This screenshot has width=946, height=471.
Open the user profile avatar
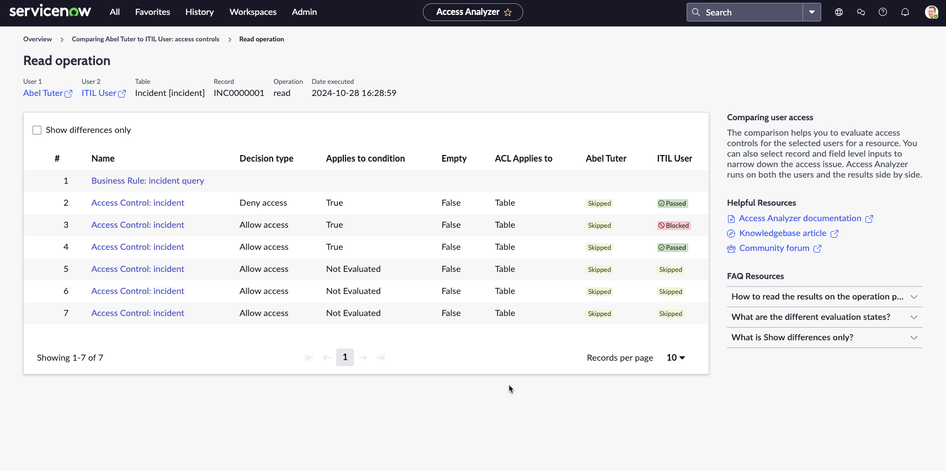[x=932, y=12]
